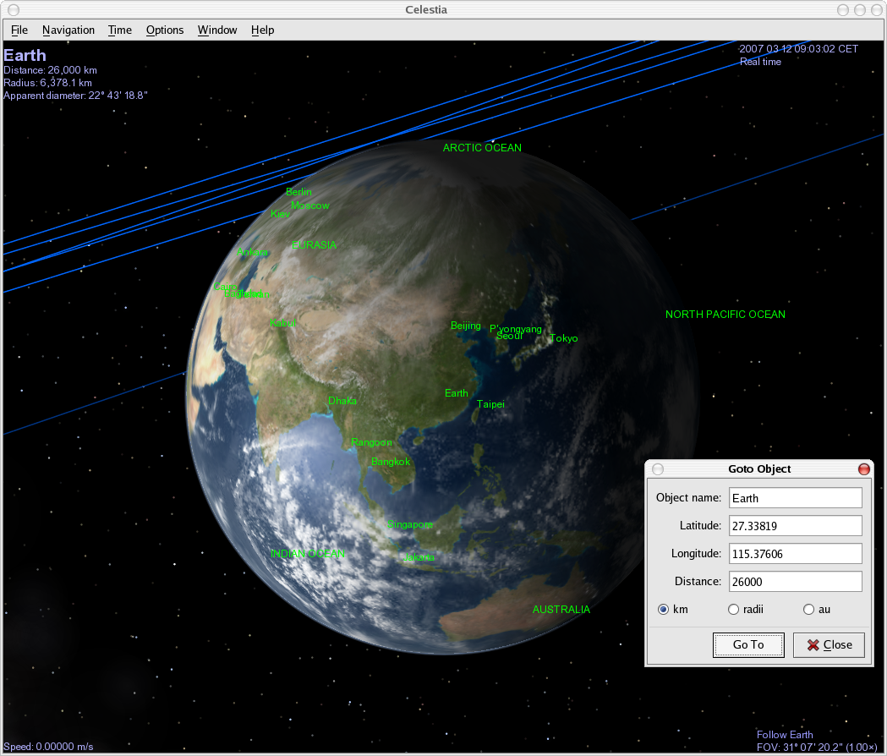
Task: Click the Jakarta city label
Action: coord(419,557)
